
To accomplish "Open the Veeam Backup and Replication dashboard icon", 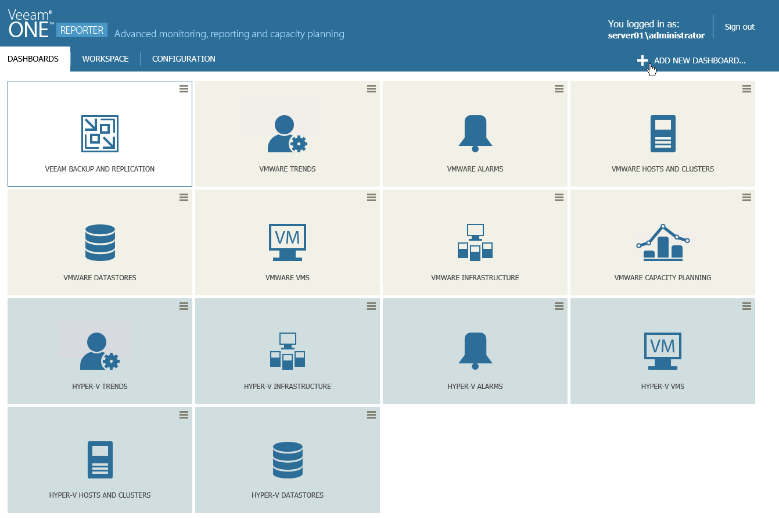I will point(100,133).
